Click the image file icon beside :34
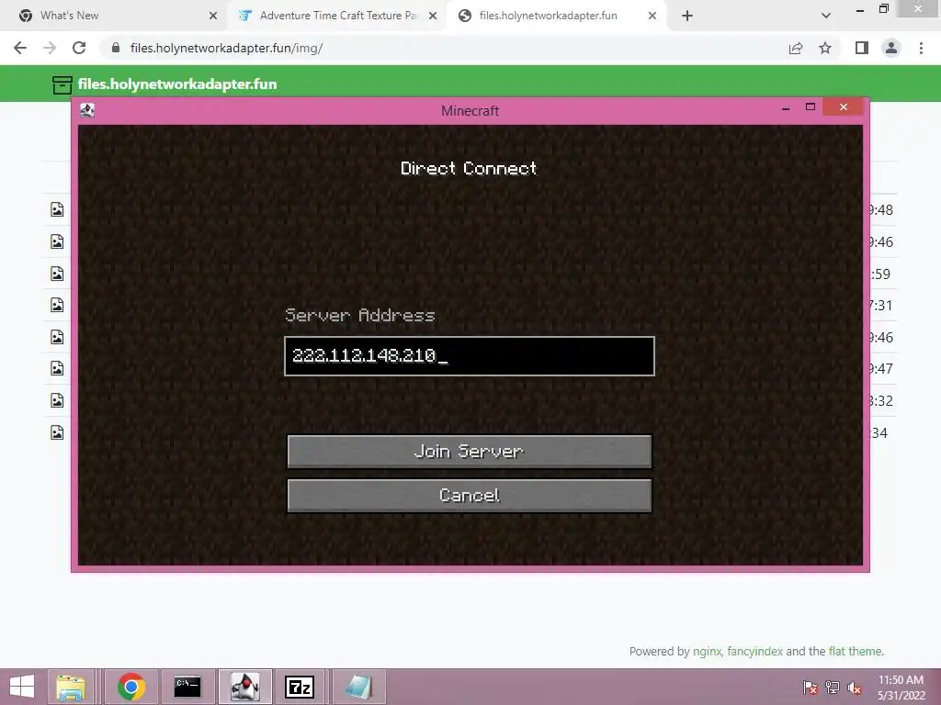941x705 pixels. (x=57, y=432)
